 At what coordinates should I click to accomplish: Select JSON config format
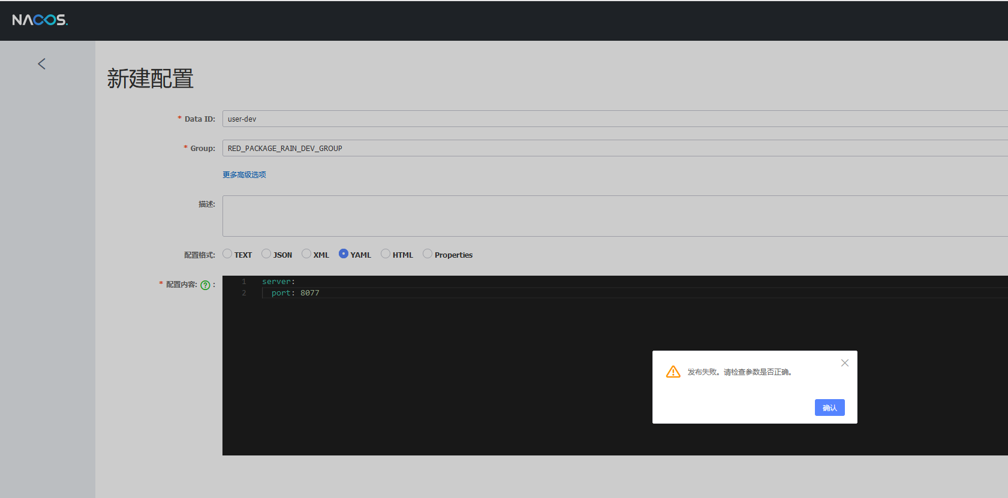click(266, 253)
